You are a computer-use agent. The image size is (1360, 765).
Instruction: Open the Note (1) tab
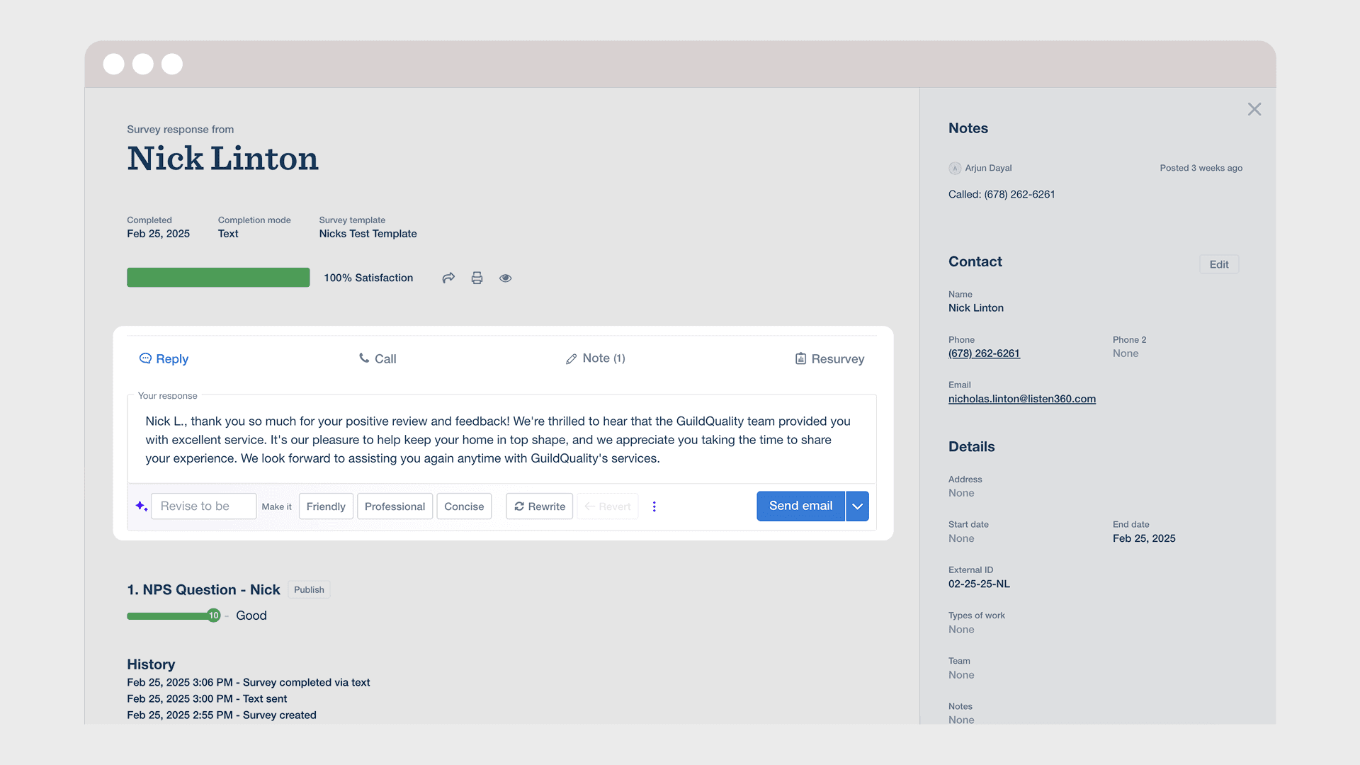596,358
